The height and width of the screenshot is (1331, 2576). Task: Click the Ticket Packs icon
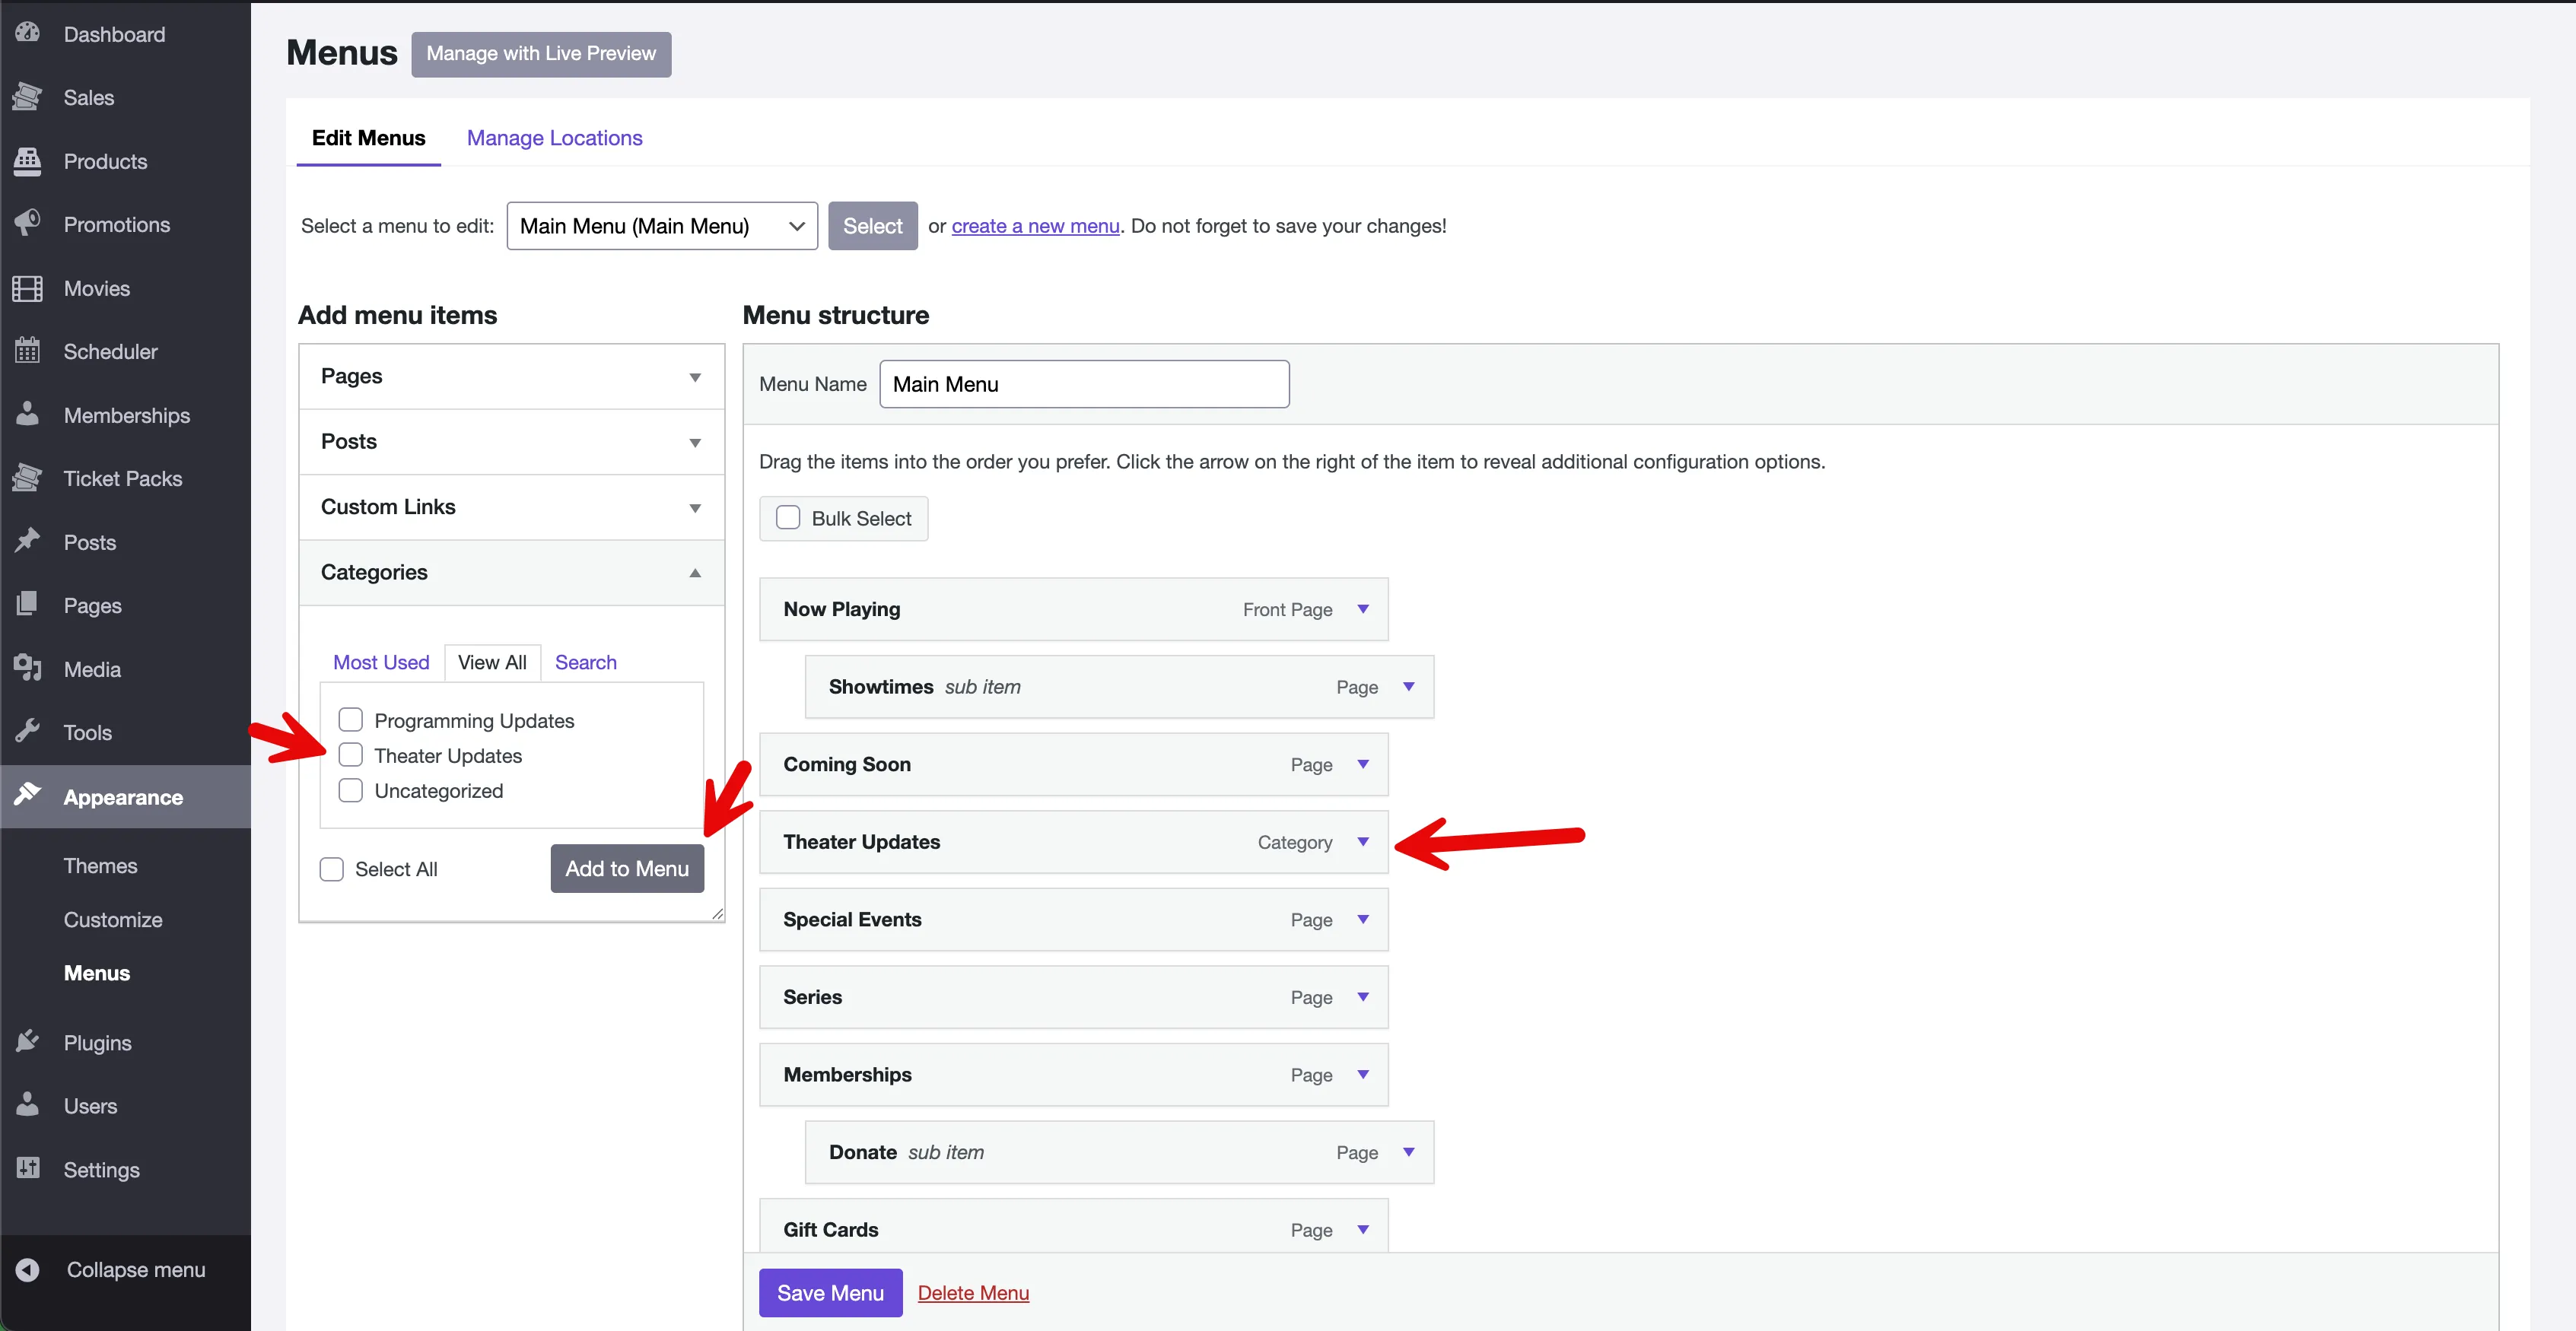[28, 478]
